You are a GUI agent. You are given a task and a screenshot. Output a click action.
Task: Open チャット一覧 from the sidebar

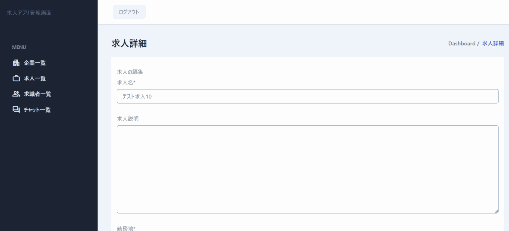(37, 110)
